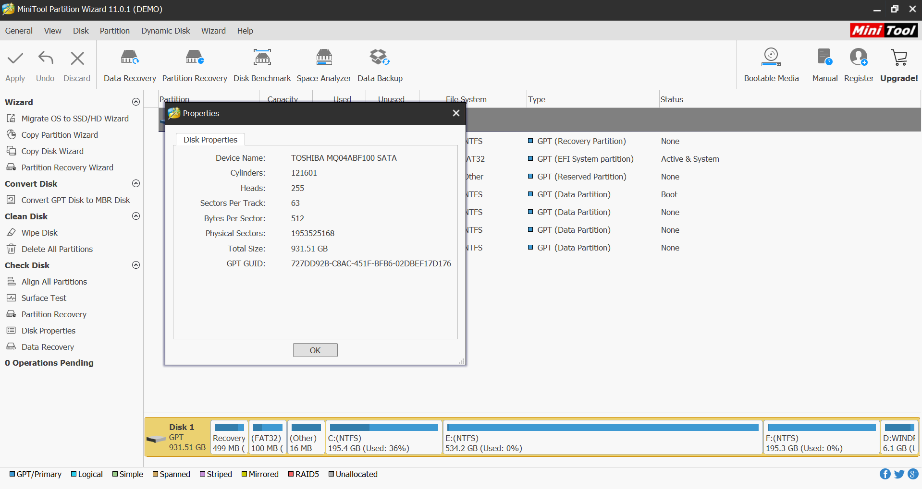Click the Upgrade cart icon

click(899, 58)
